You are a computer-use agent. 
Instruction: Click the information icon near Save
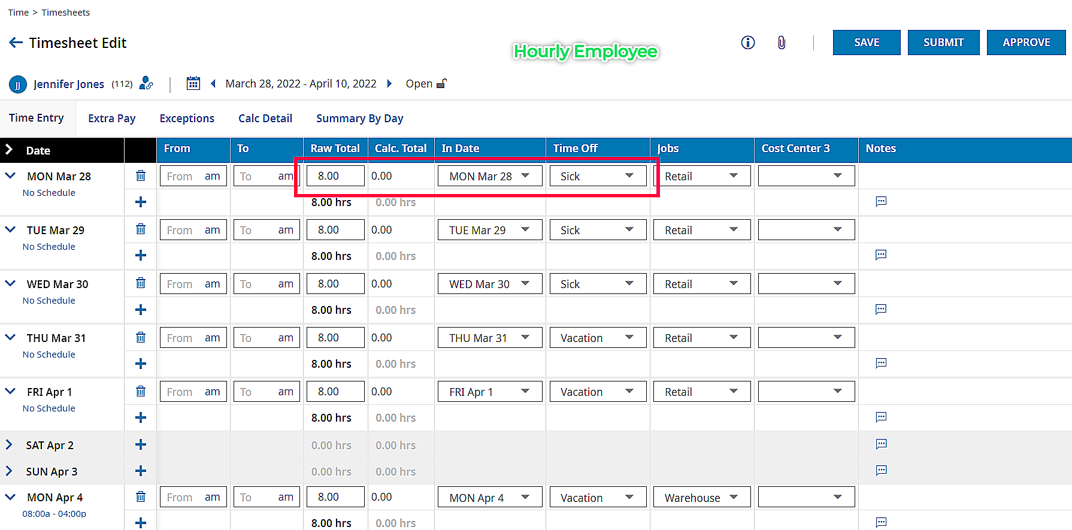pyautogui.click(x=748, y=43)
